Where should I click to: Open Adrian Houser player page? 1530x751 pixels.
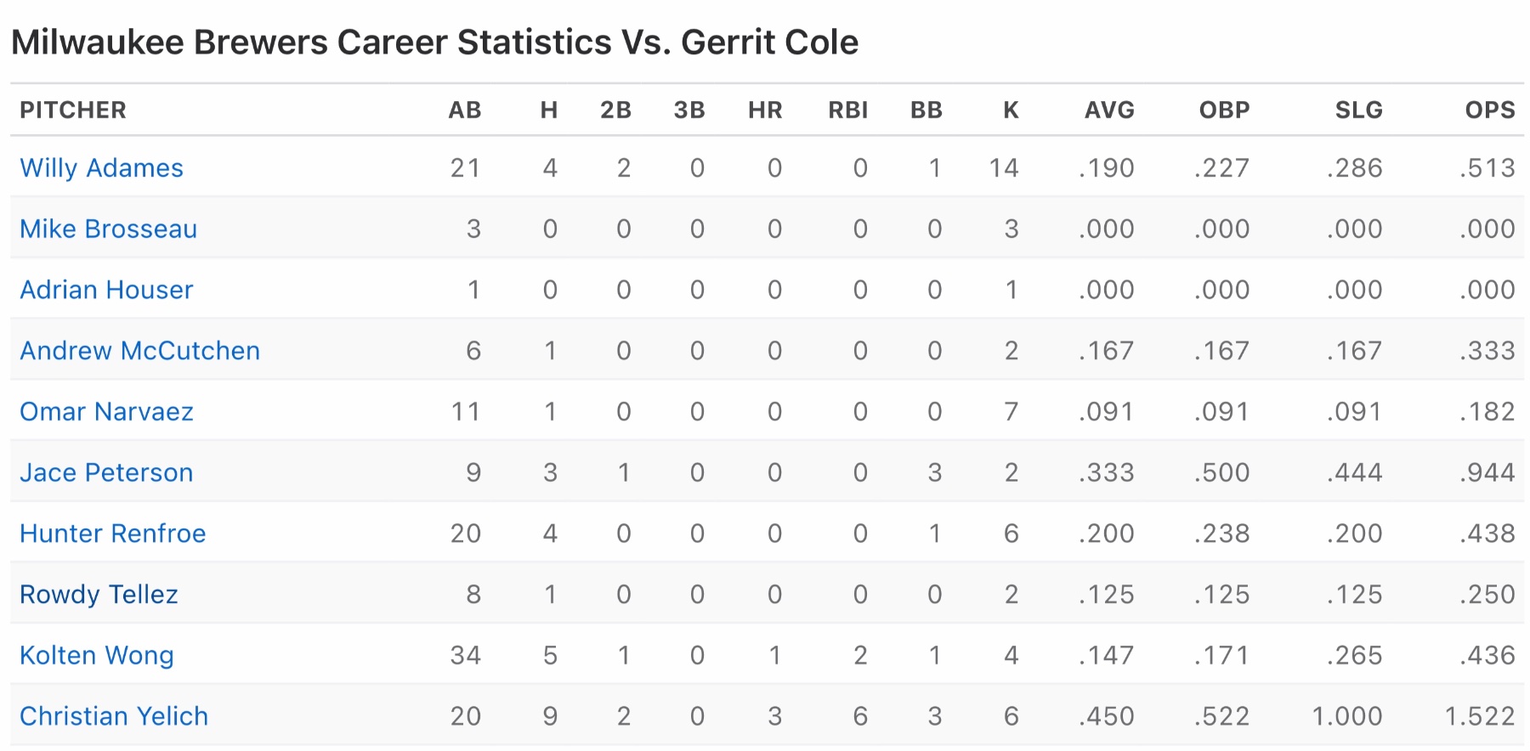106,291
